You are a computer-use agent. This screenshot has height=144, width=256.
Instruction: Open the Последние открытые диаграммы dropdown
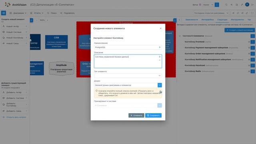pyautogui.click(x=211, y=13)
